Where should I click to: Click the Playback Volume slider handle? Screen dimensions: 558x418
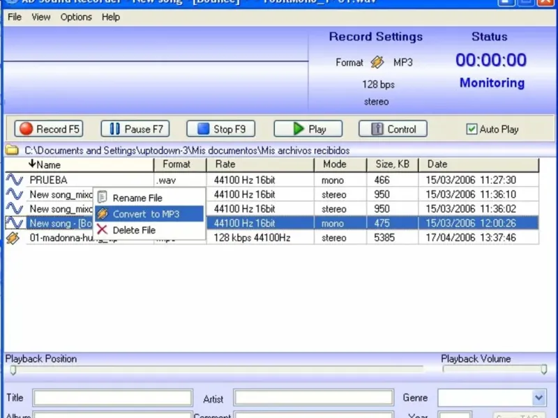[x=543, y=370]
